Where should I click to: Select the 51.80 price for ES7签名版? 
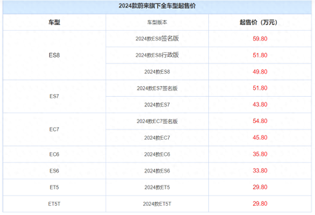tap(260, 88)
